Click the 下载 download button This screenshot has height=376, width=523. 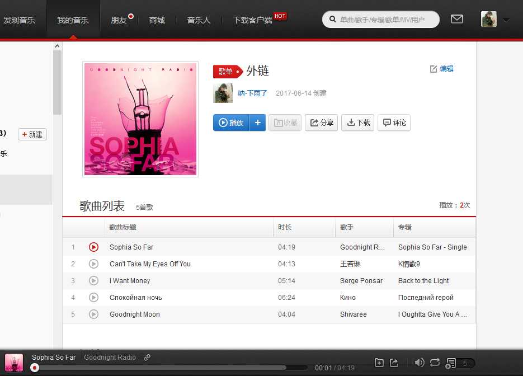coord(357,123)
